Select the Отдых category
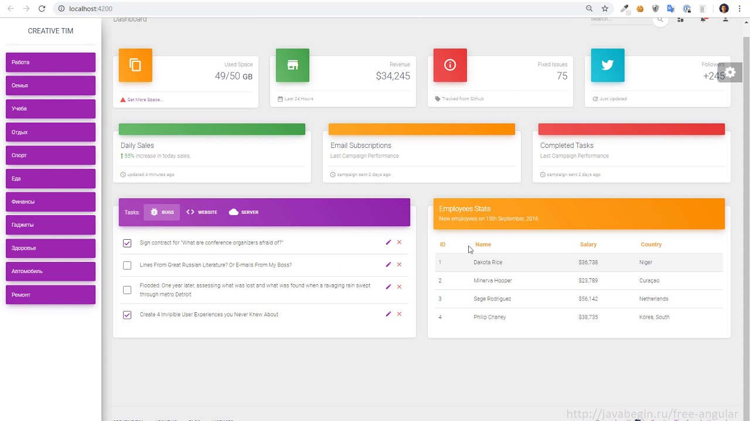 50,132
